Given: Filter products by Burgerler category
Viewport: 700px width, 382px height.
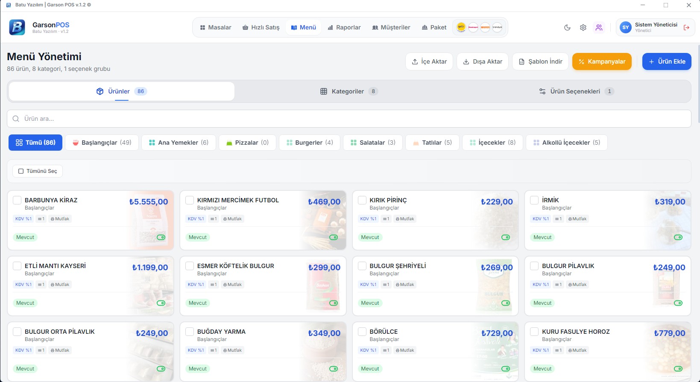Looking at the screenshot, I should coord(310,143).
